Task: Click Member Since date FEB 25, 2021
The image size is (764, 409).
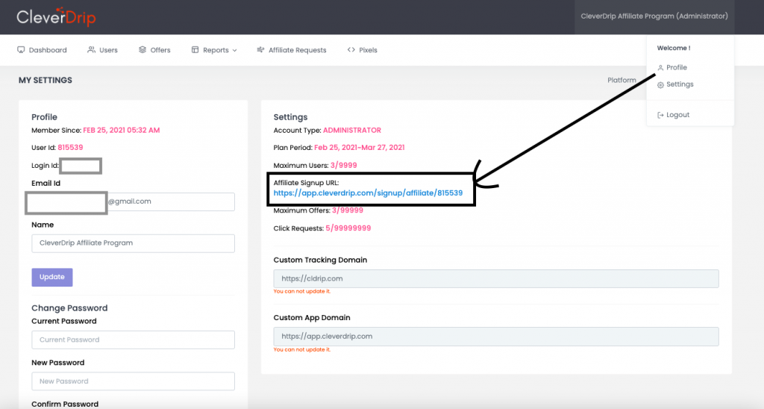Action: (122, 130)
